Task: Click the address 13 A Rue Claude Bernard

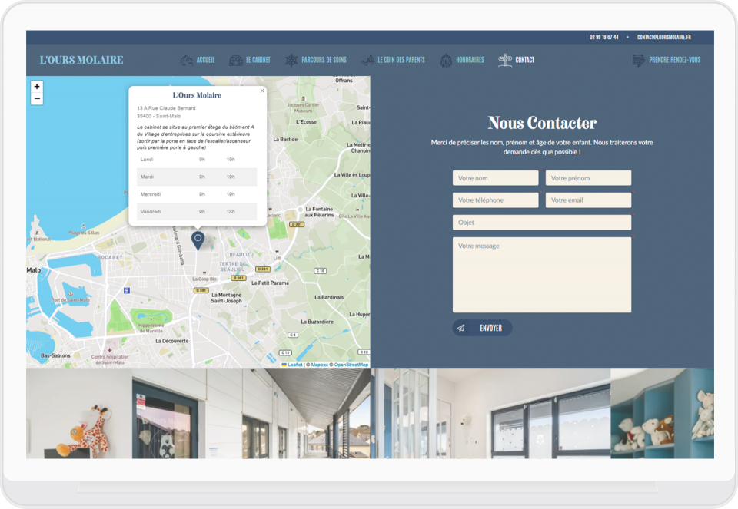Action: pos(166,108)
